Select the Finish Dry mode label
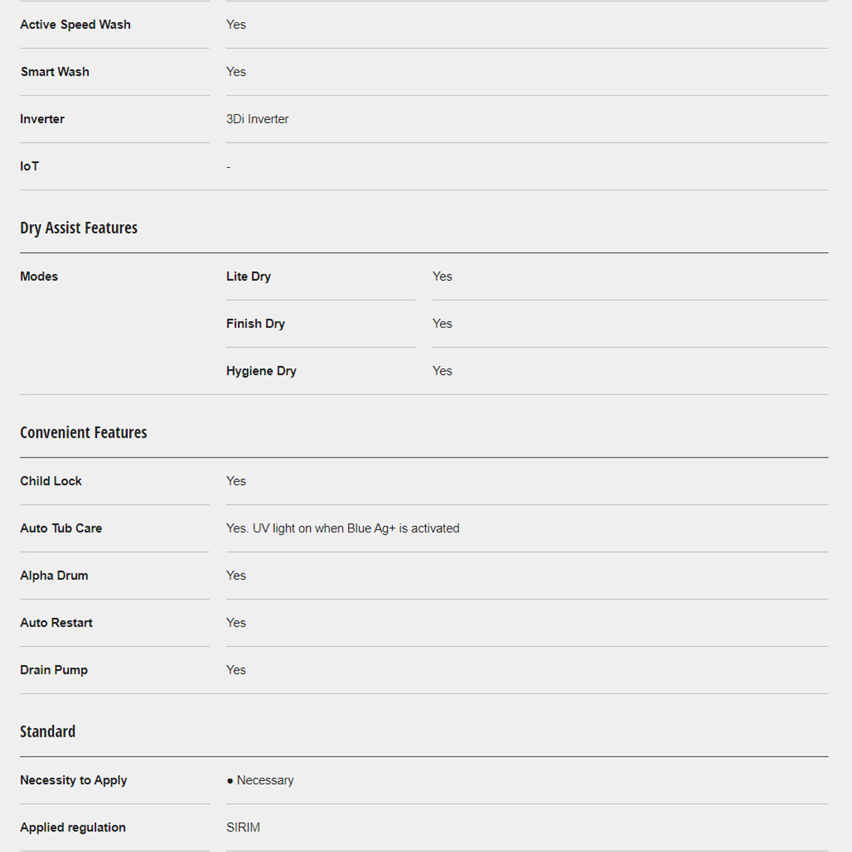The width and height of the screenshot is (852, 852). pyautogui.click(x=256, y=323)
